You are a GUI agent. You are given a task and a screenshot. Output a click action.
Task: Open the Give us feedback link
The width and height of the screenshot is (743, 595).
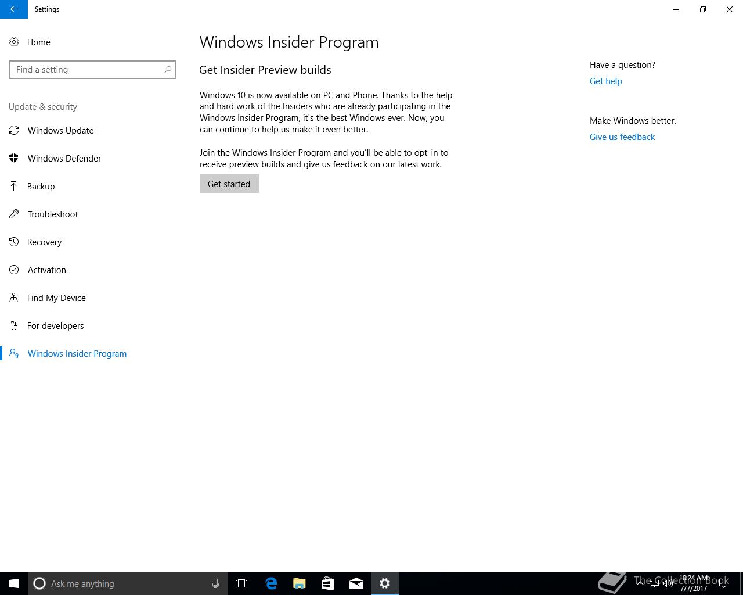[622, 137]
